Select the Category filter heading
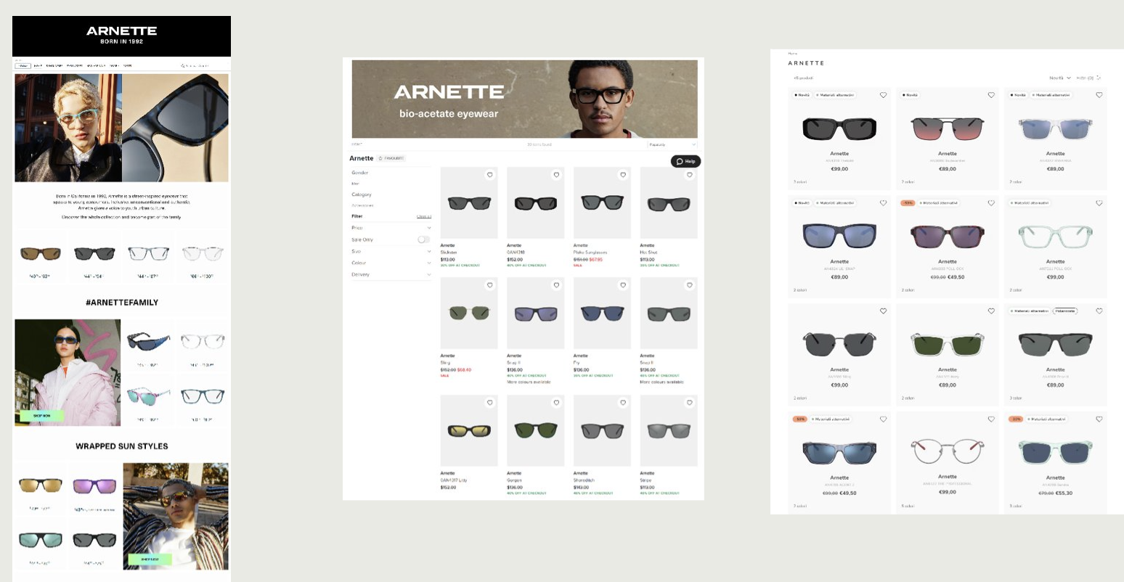Image resolution: width=1124 pixels, height=582 pixels. point(362,194)
